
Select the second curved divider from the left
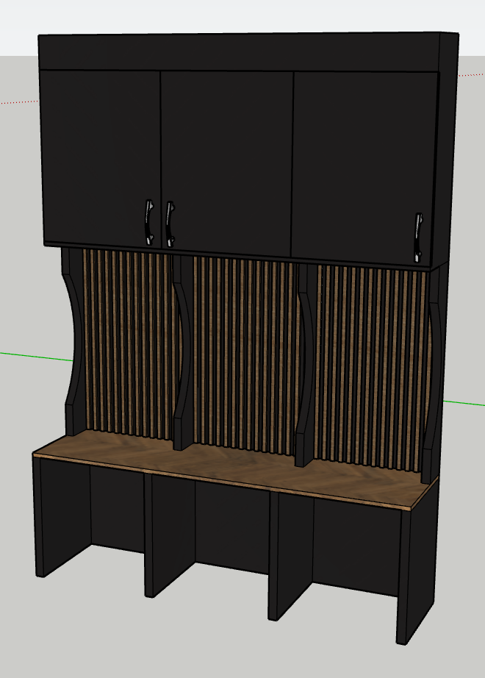click(x=183, y=352)
